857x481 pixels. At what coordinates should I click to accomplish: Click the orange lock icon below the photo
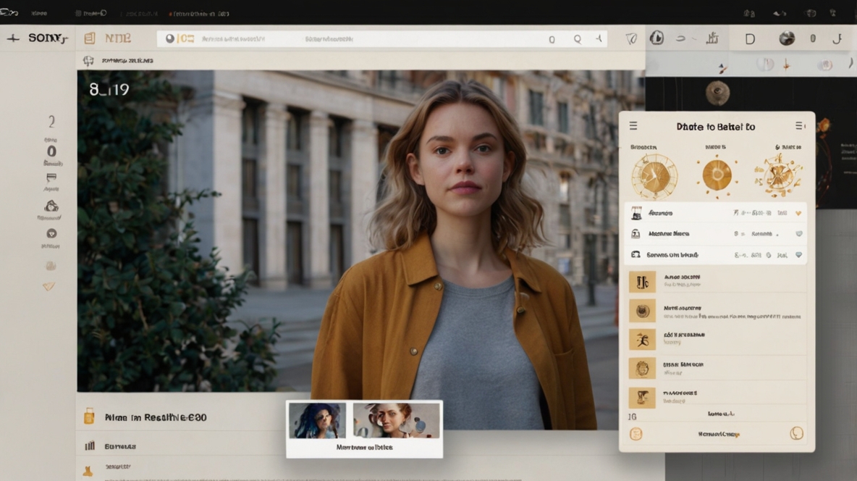(x=89, y=416)
